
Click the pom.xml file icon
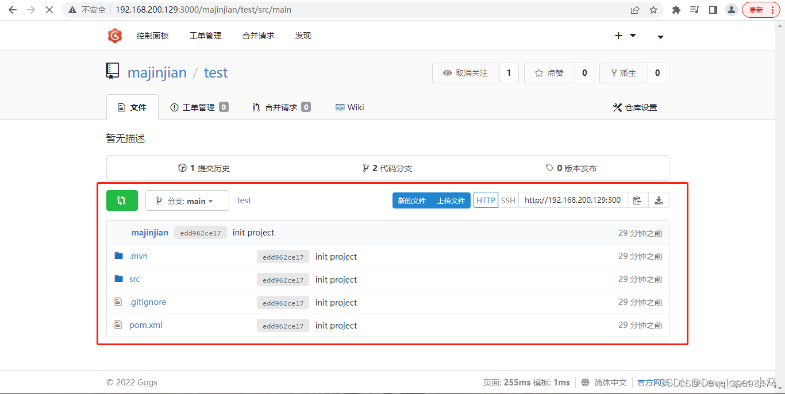click(118, 325)
